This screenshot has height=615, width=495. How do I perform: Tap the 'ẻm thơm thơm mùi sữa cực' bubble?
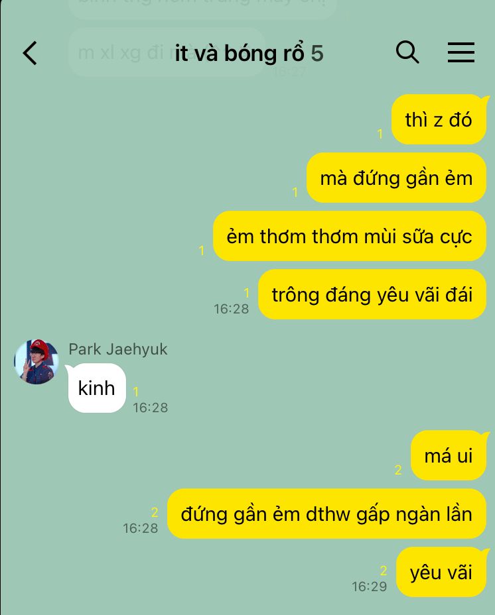(x=350, y=236)
